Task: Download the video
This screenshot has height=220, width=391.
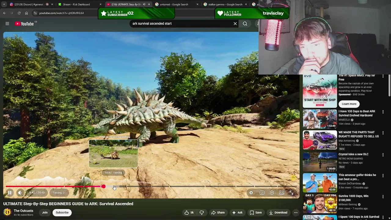Action: click(x=278, y=213)
